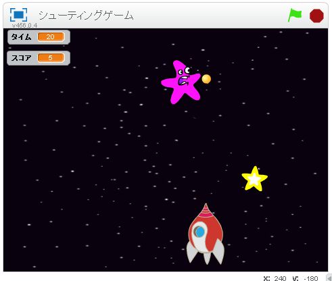Click the タイム variable monitor
332x281 pixels.
coord(39,37)
